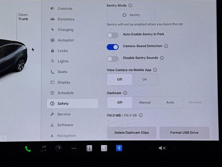Enable Auto Enable Sentry in Park
222x167 pixels.
click(x=112, y=35)
